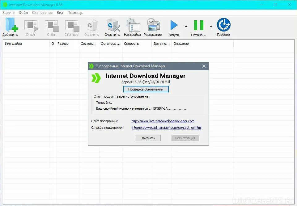
Task: Click the О column header
Action: [x=53, y=44]
